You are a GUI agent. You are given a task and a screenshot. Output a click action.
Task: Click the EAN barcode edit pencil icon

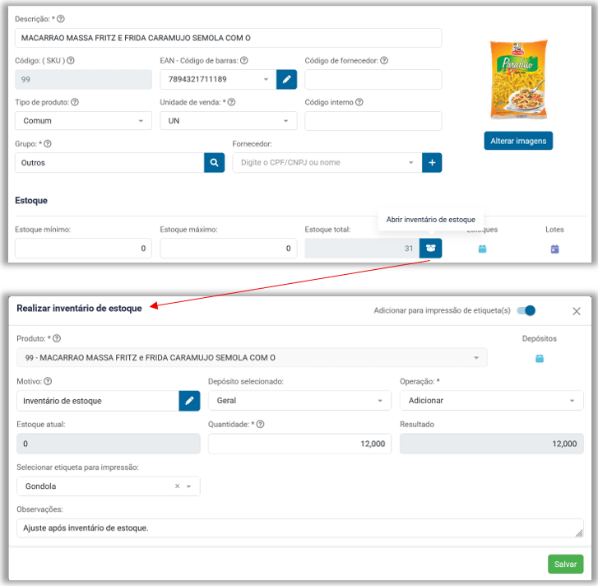point(286,80)
